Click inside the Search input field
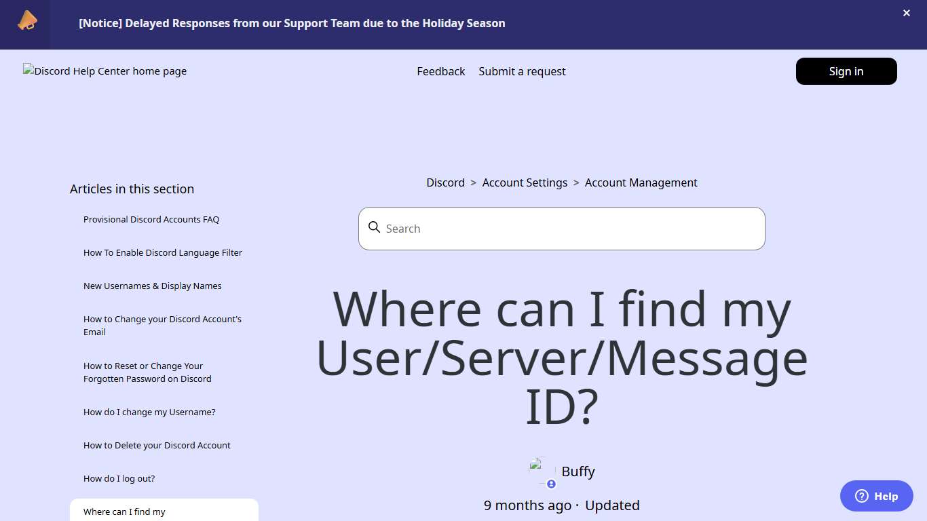927x521 pixels. 561,229
